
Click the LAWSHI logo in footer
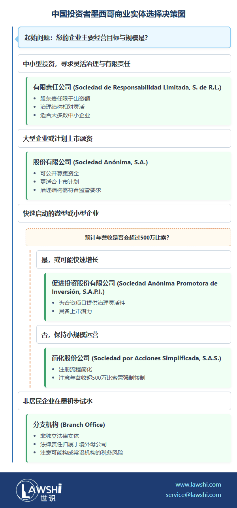(39, 490)
